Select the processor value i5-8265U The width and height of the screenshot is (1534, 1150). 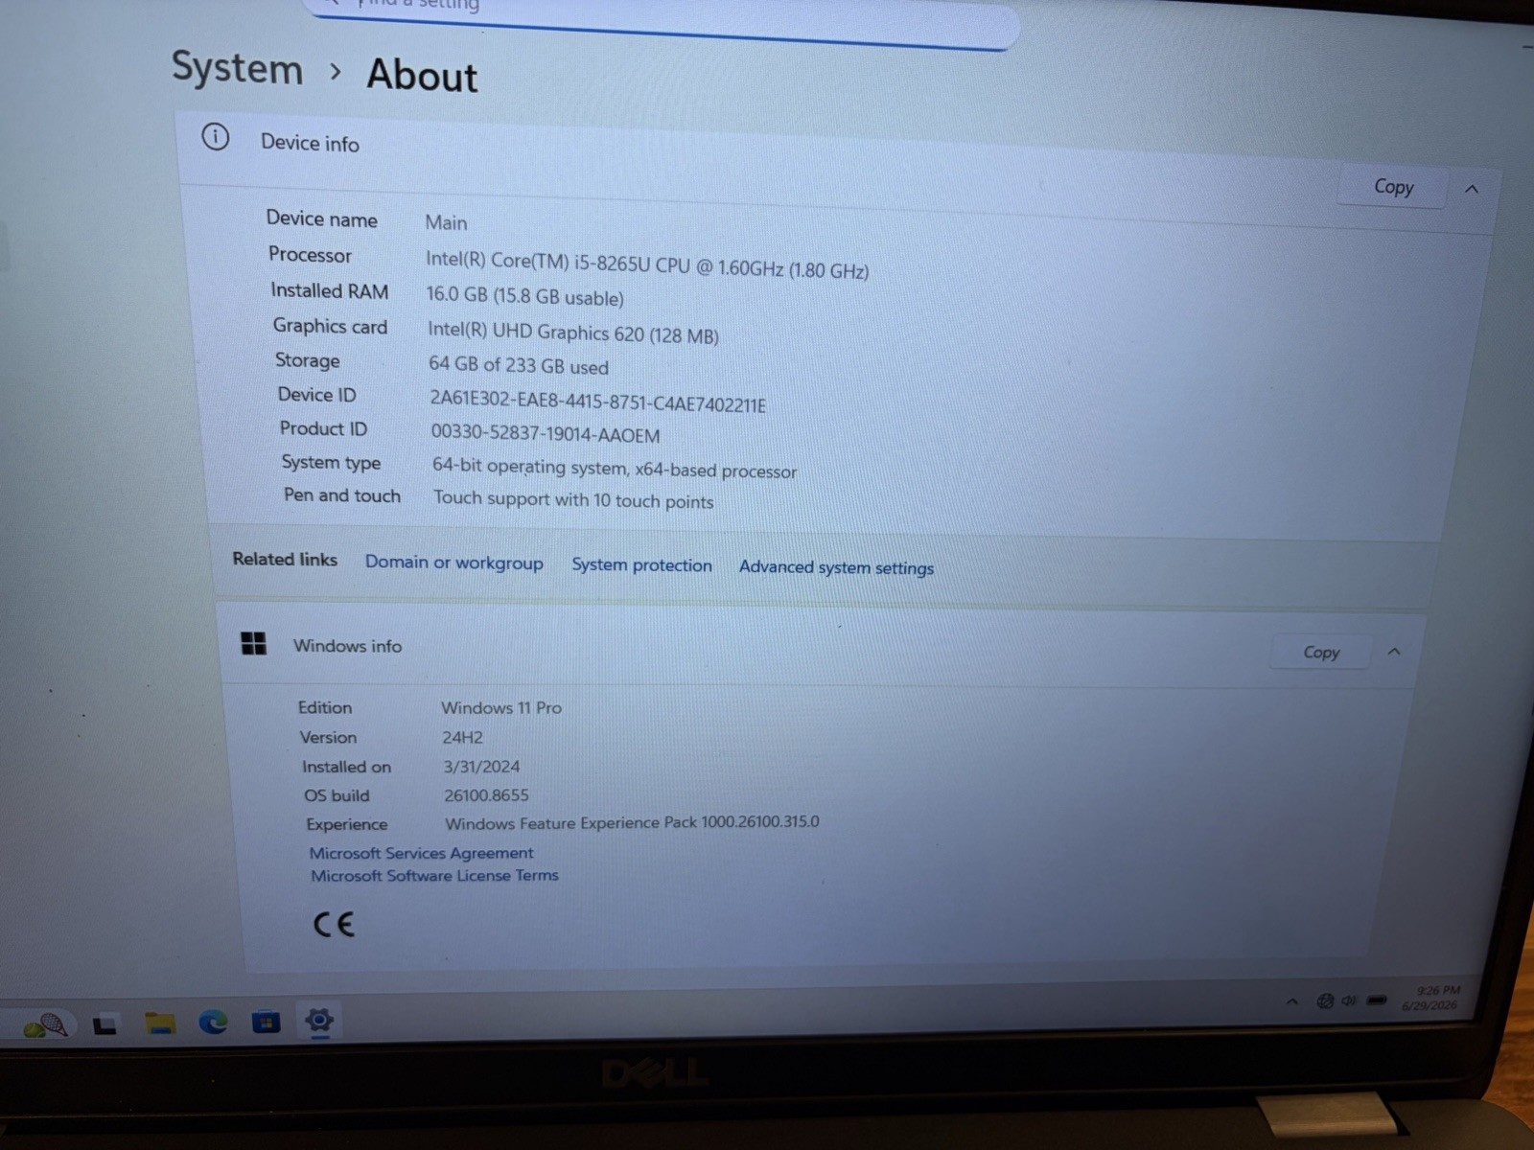click(647, 264)
